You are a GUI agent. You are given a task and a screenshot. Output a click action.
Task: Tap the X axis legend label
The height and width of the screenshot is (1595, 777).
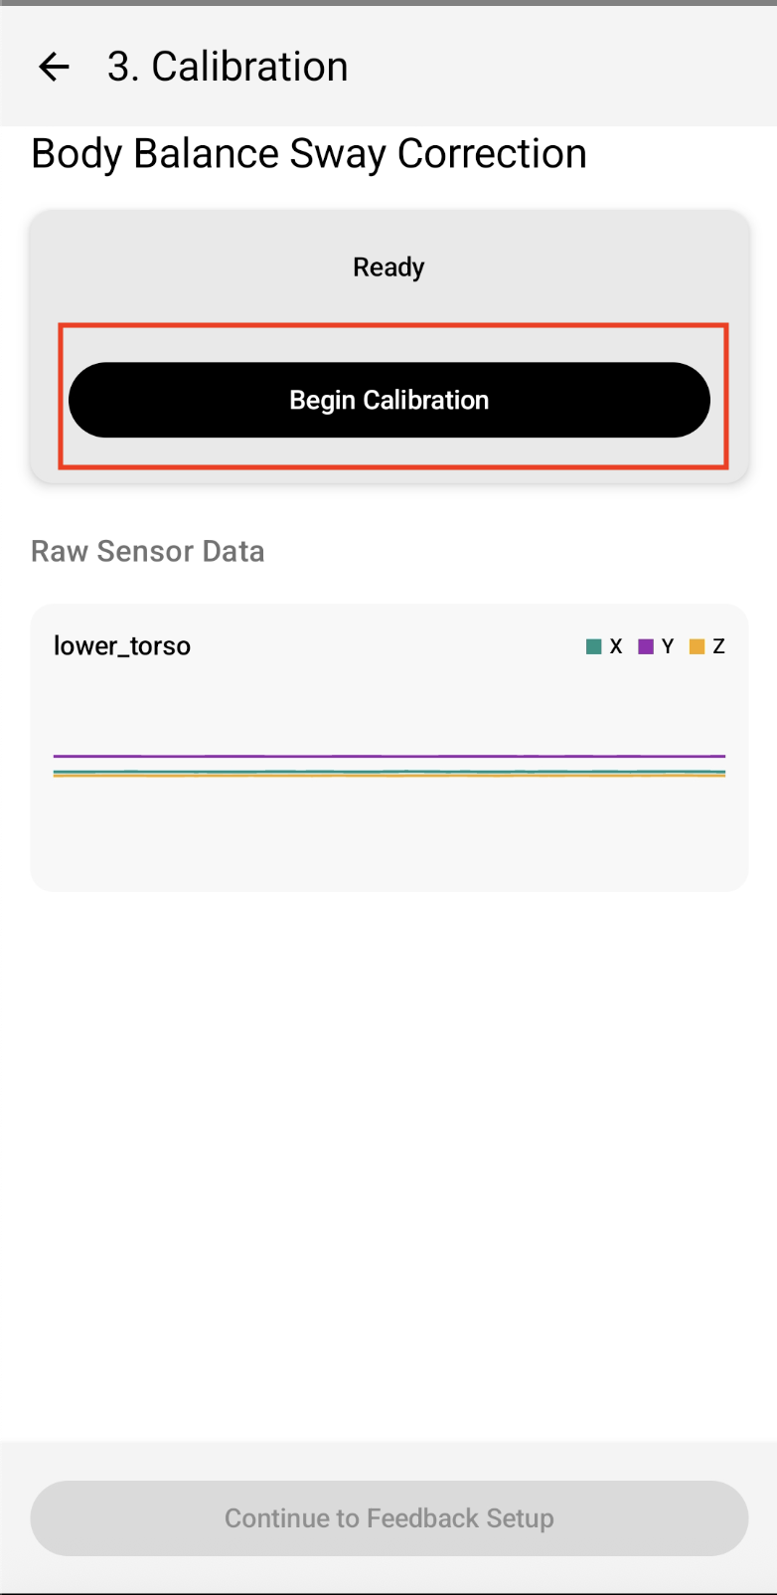click(x=616, y=646)
